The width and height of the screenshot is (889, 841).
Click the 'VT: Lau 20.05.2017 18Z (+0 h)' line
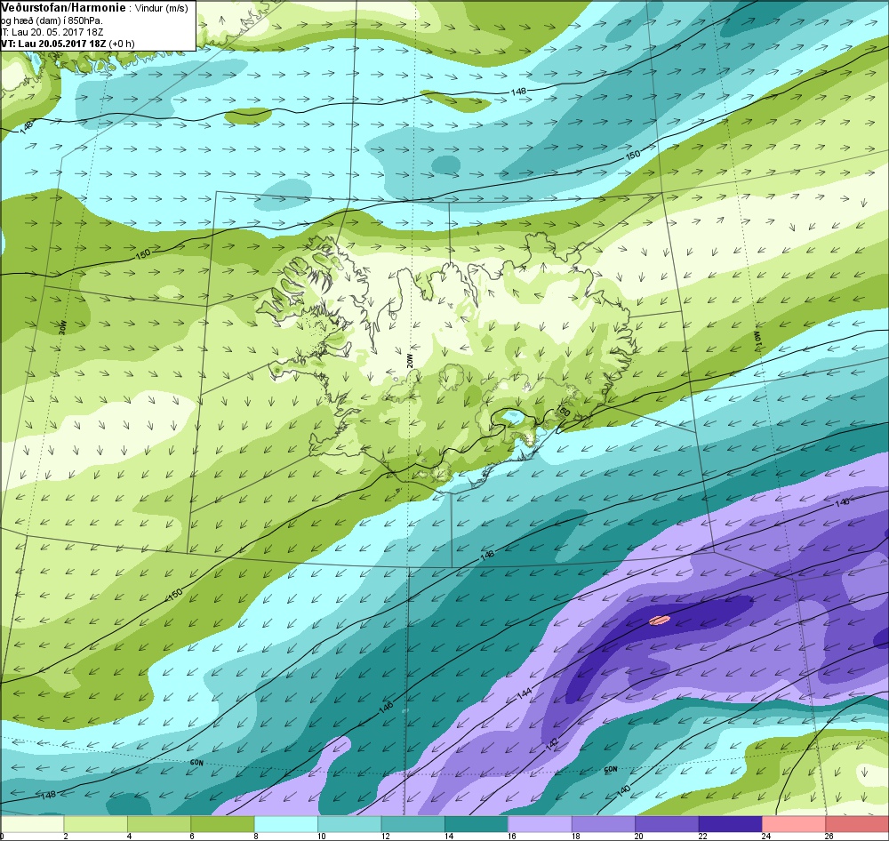point(68,44)
